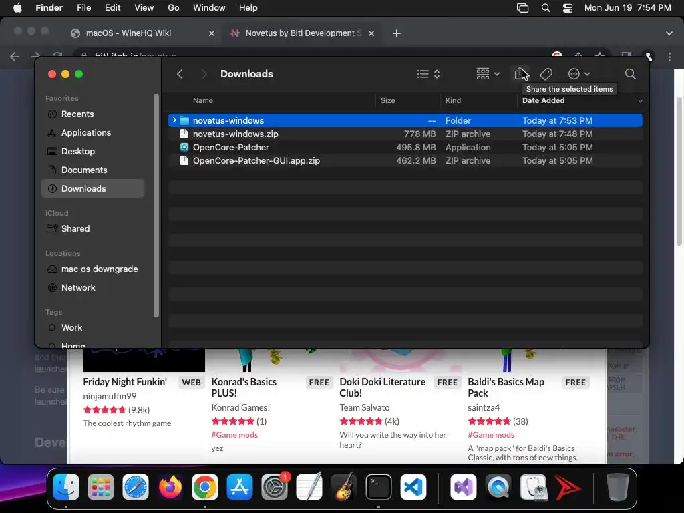Open a new browser tab

pos(397,33)
